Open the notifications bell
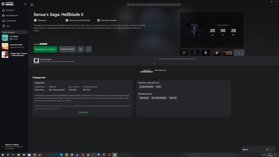The width and height of the screenshot is (279, 157). point(25,4)
